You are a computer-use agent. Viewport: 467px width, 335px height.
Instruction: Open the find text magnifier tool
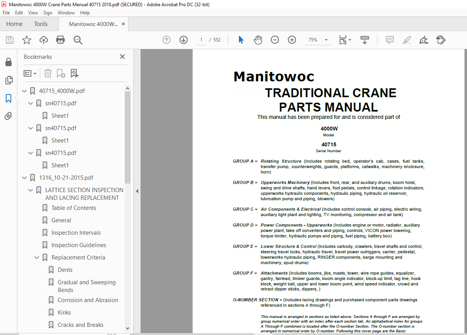point(78,40)
